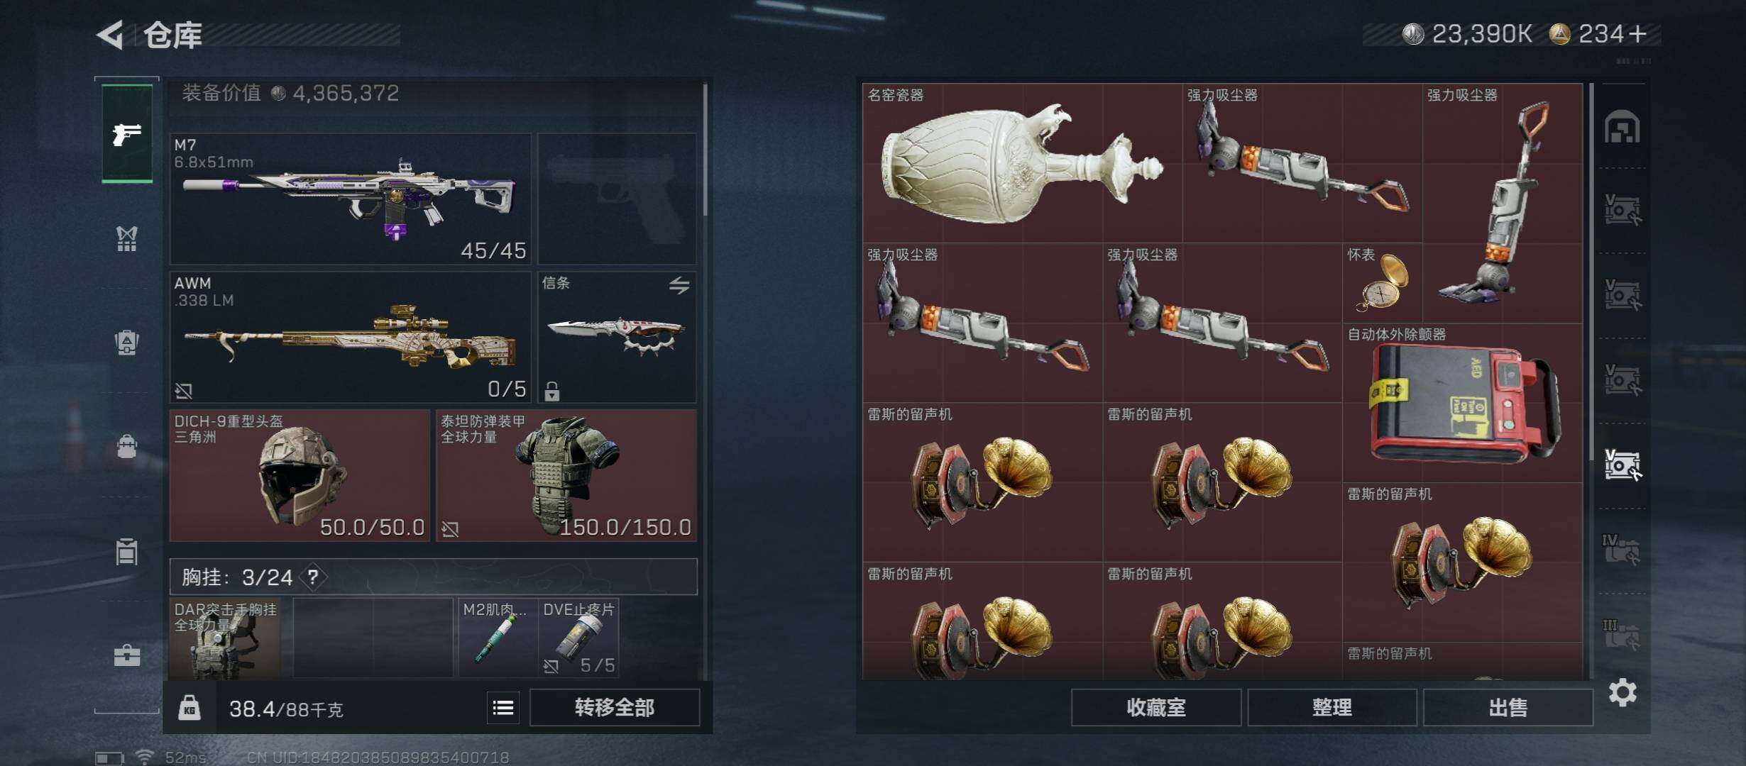Select the 名窑瓷器 porcelain vase item
1746x766 pixels.
tap(1023, 163)
